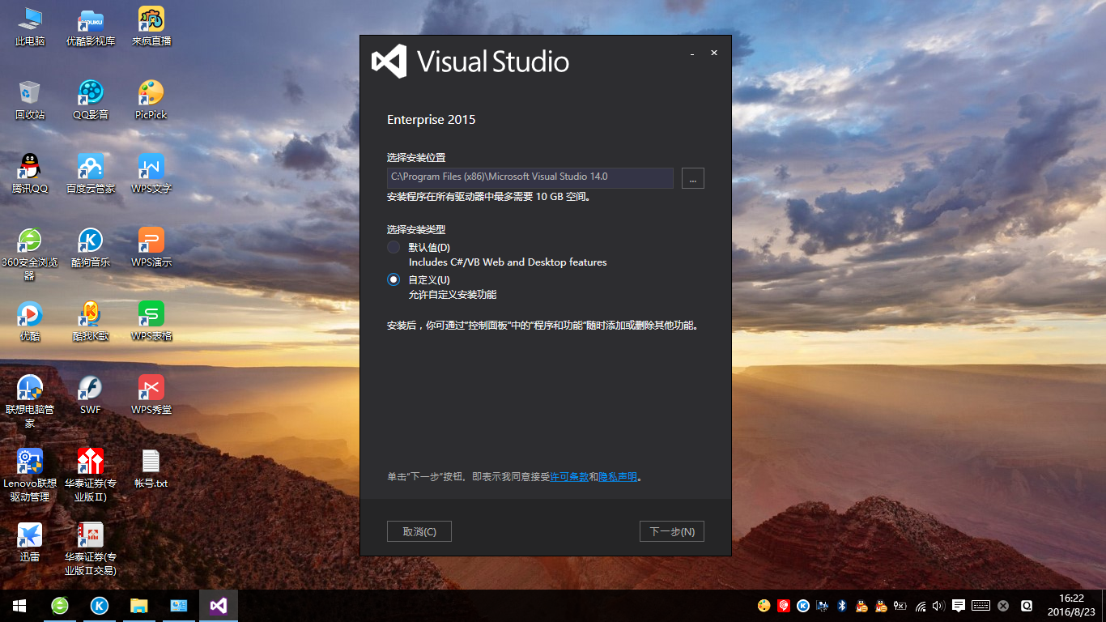Select 来疯直播 desktop icon
1106x622 pixels.
tap(151, 27)
